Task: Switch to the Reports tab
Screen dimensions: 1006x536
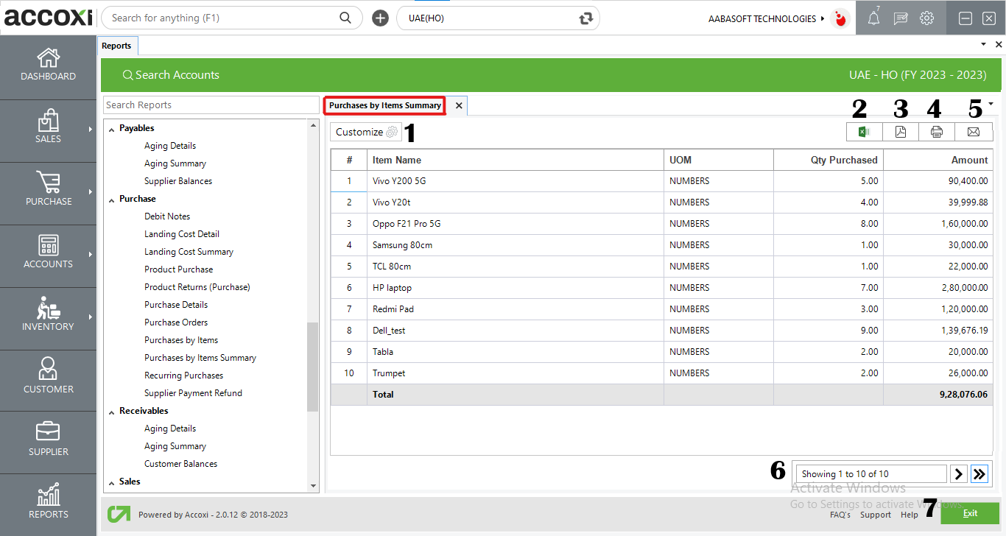Action: point(117,45)
